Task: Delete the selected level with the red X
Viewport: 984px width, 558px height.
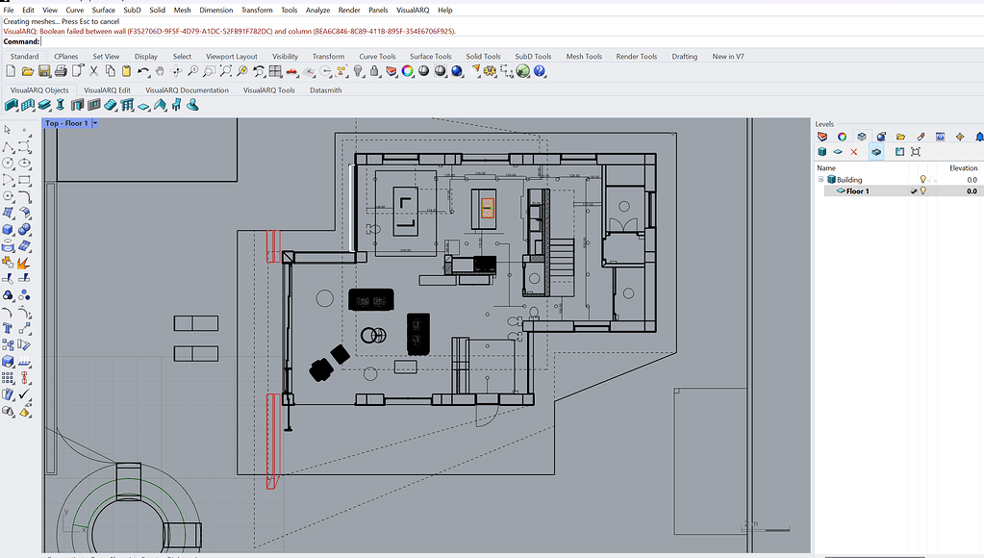Action: pos(852,151)
